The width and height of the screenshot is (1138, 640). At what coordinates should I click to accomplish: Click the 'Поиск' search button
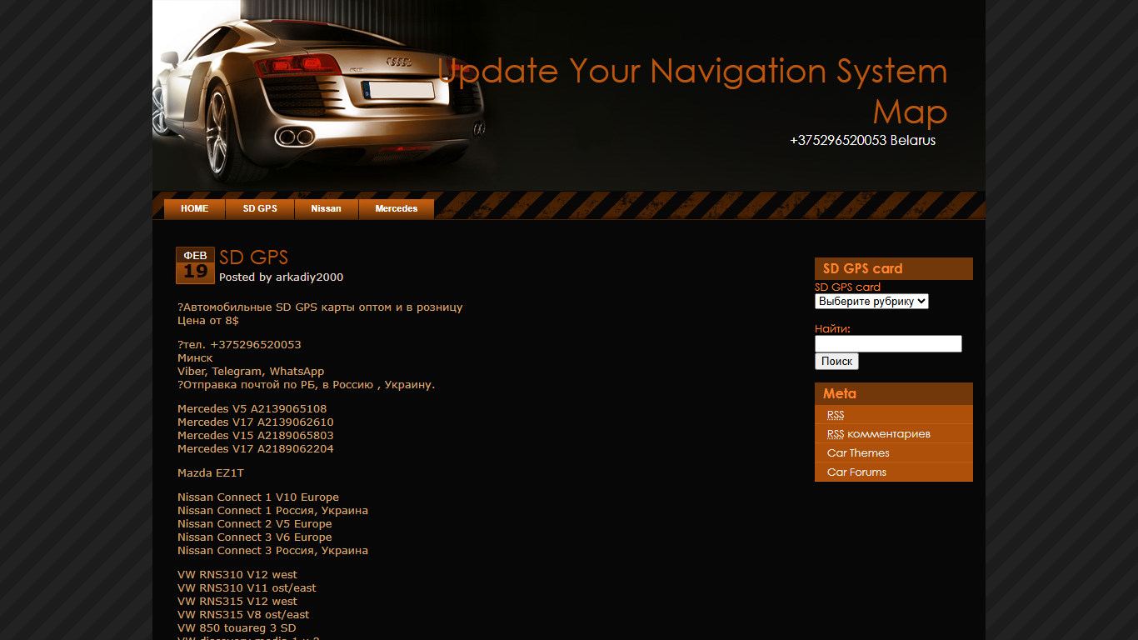coord(836,361)
